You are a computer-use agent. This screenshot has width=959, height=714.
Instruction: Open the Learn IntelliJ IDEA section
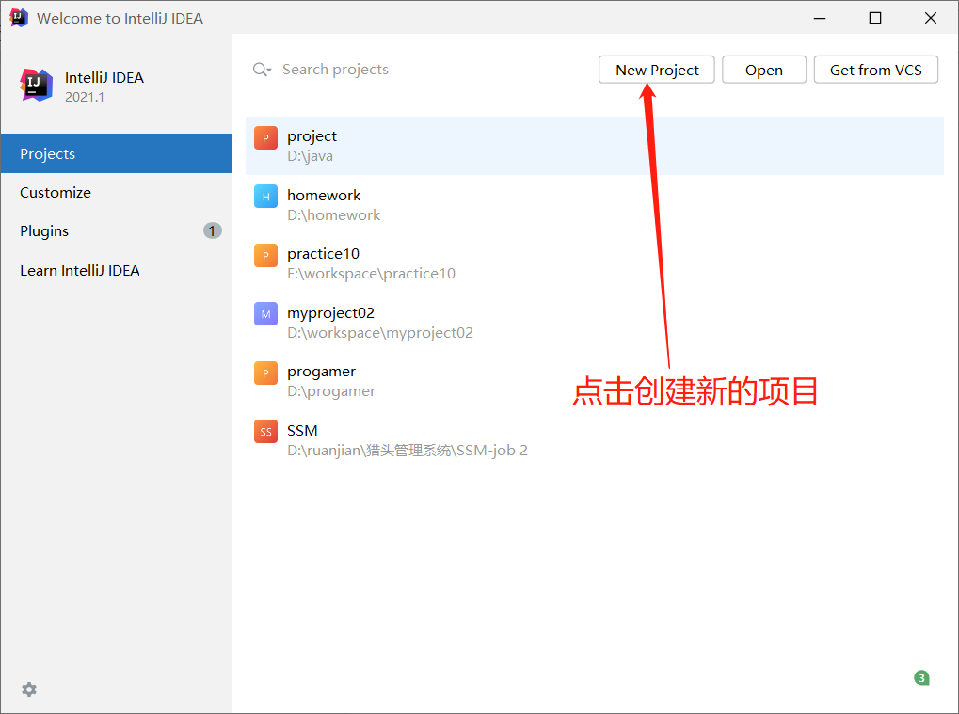pos(81,270)
